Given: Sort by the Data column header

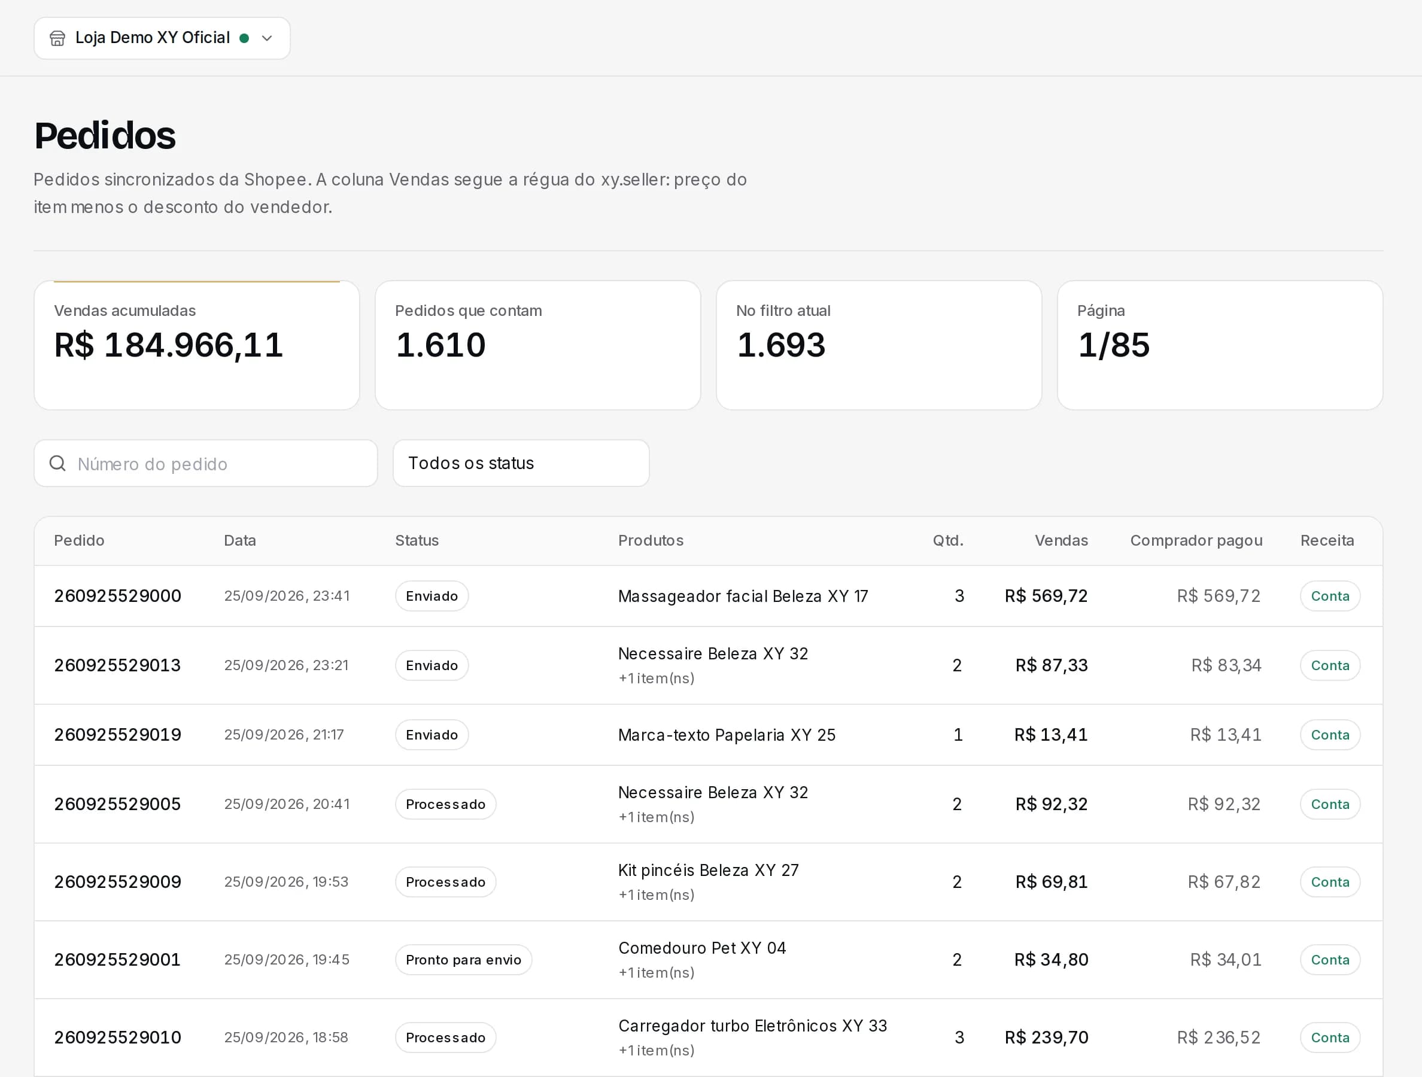Looking at the screenshot, I should (x=240, y=540).
